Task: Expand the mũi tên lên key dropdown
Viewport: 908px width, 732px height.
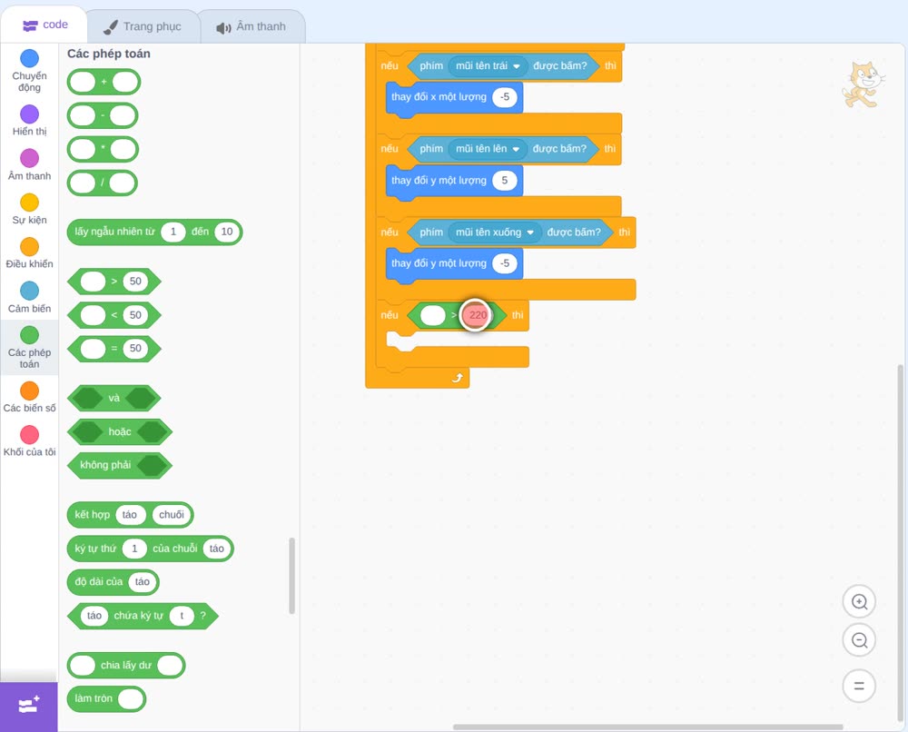Action: coord(488,149)
